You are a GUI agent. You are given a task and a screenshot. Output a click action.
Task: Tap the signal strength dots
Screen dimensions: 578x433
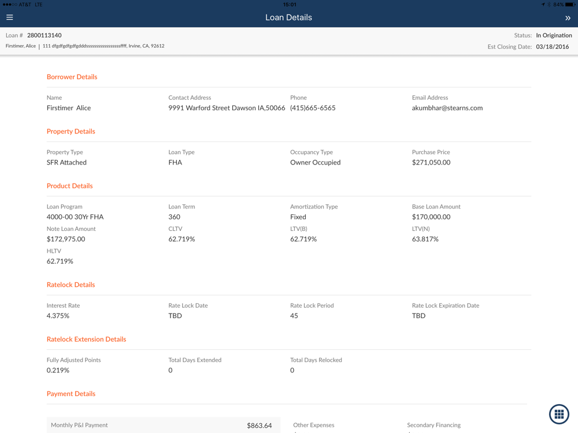[9, 5]
